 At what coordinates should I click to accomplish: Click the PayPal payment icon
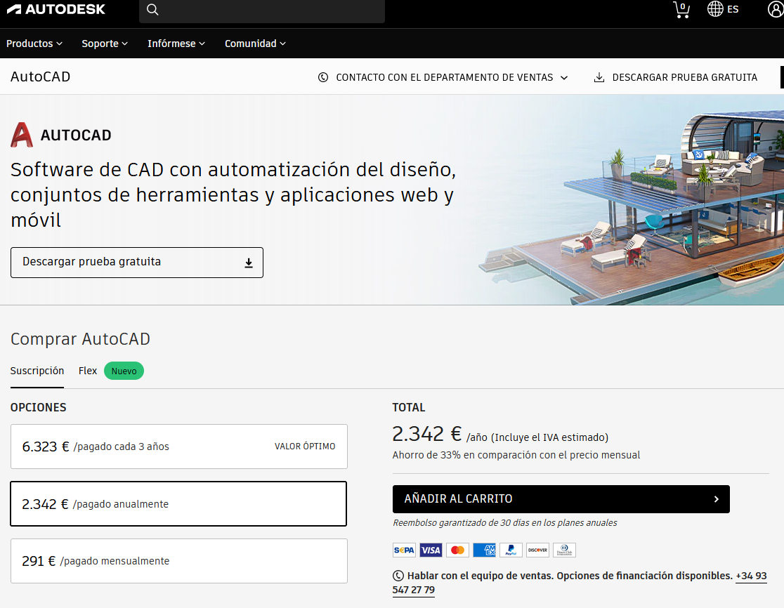(511, 550)
